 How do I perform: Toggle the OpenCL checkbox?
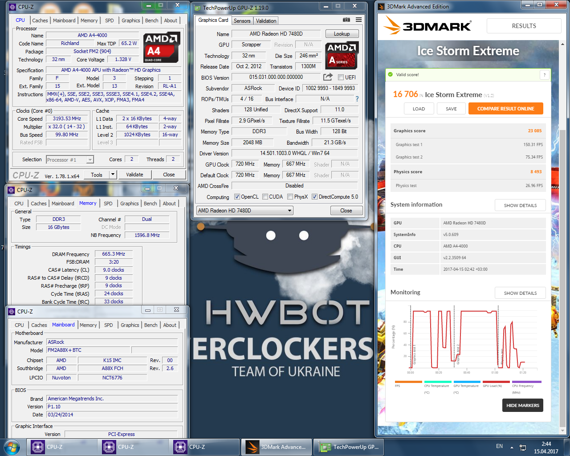click(237, 197)
